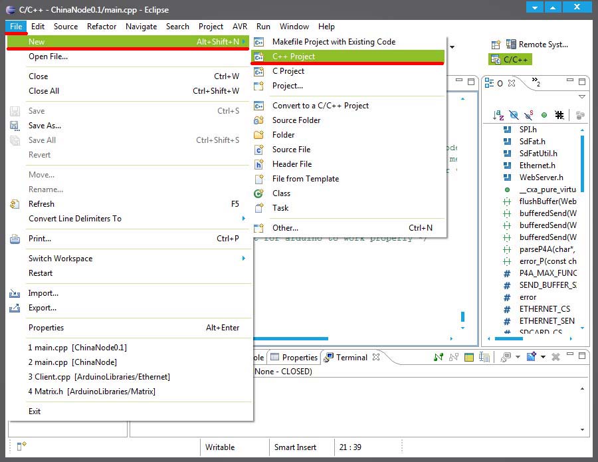Click the Terminal Connect icon
598x462 pixels.
(439, 357)
